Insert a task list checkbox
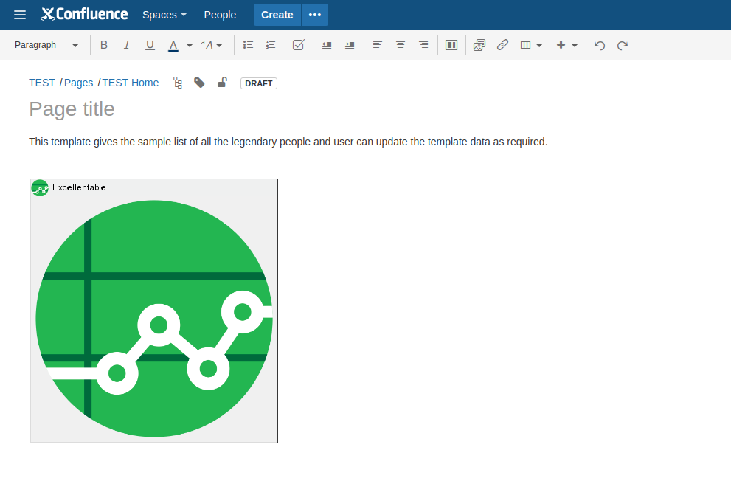The height and width of the screenshot is (481, 731). 298,45
